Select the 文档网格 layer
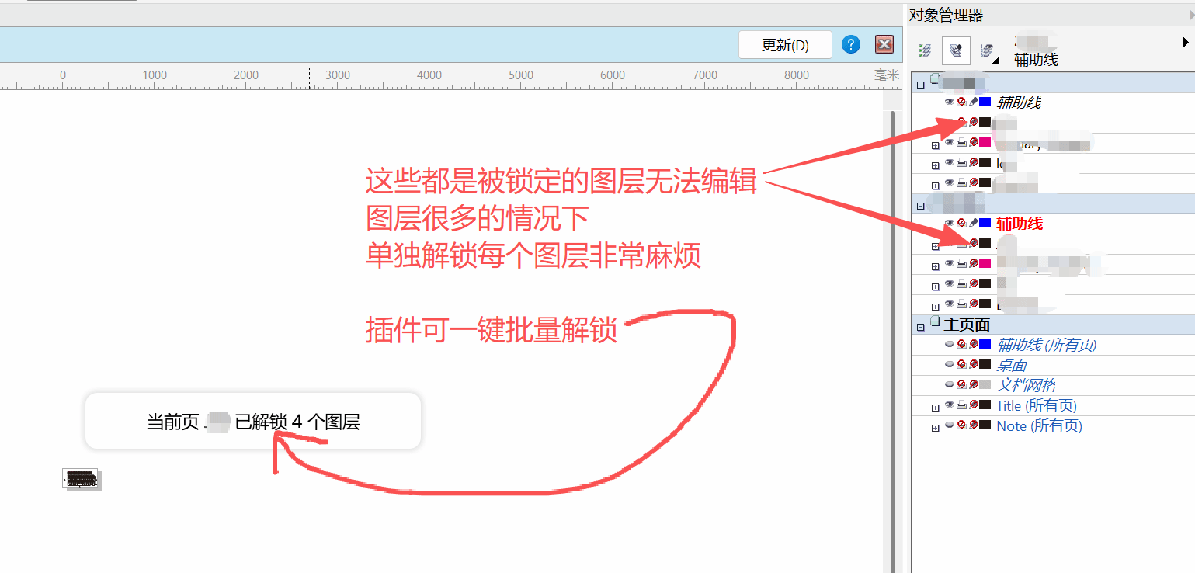 [1026, 385]
